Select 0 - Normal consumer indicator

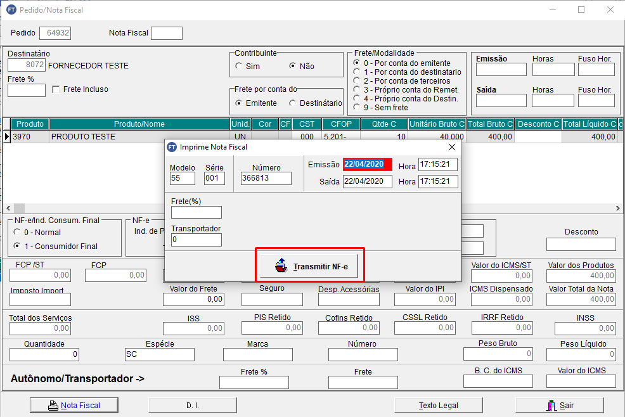pyautogui.click(x=17, y=233)
